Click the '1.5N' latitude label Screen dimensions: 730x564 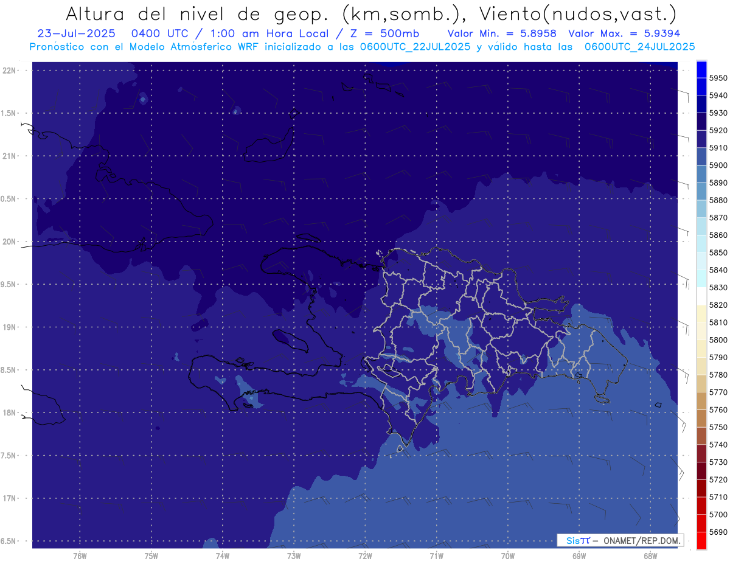9,114
